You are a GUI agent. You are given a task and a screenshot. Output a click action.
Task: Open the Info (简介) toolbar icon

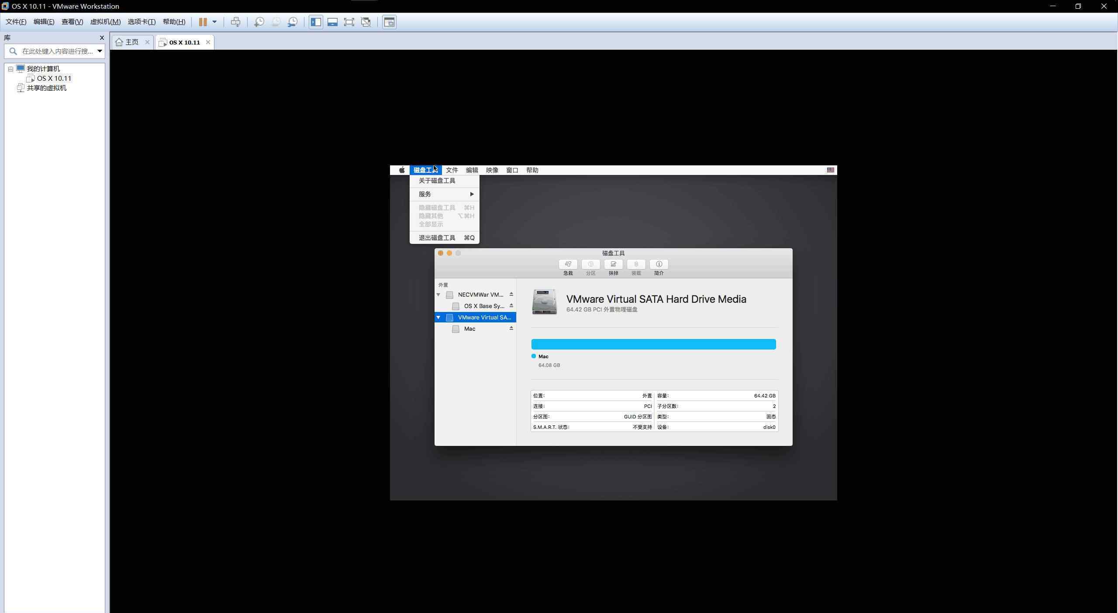659,264
